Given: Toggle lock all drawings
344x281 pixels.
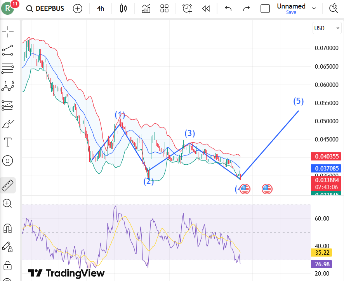Looking at the screenshot, I should (x=8, y=266).
